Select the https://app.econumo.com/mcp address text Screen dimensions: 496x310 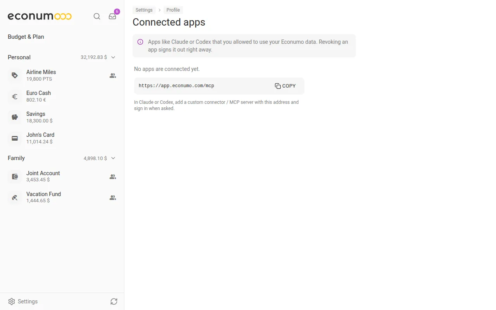(176, 86)
